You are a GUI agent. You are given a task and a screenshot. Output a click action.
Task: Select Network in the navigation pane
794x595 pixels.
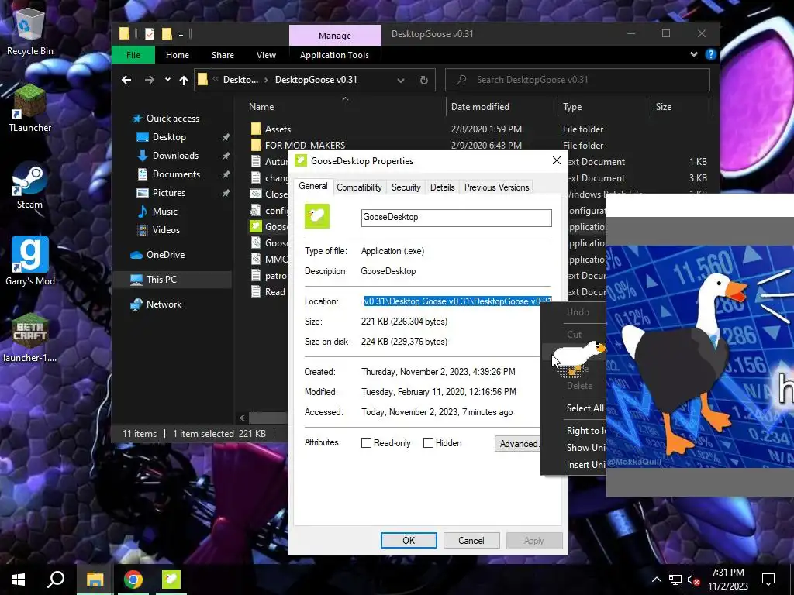(164, 304)
